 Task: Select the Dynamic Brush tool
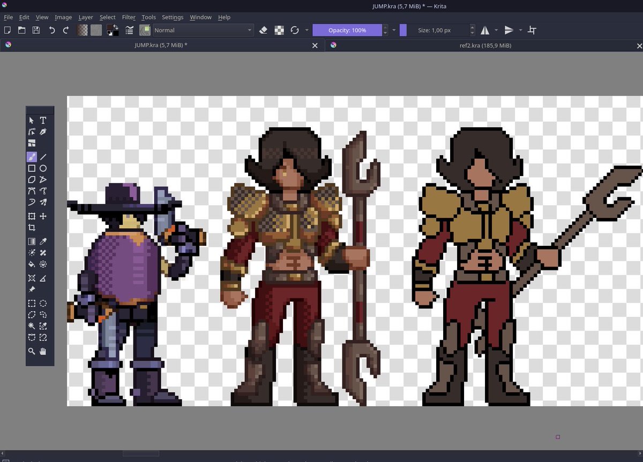click(32, 202)
